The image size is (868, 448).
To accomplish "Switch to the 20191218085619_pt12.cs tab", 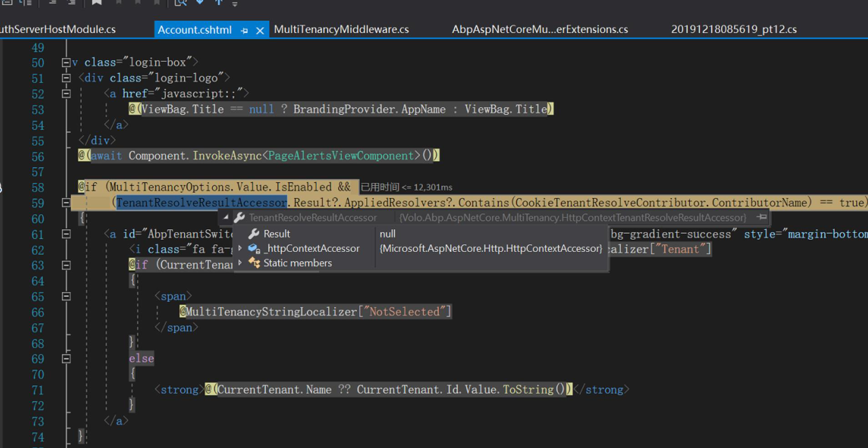I will click(x=734, y=29).
